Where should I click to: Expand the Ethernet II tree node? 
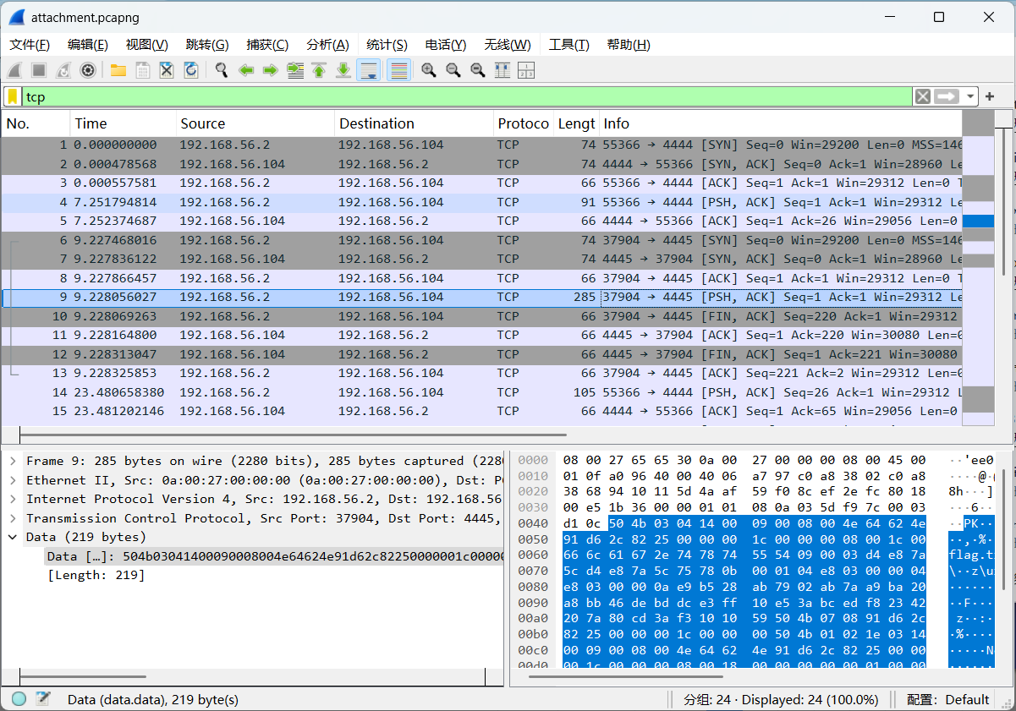click(13, 480)
